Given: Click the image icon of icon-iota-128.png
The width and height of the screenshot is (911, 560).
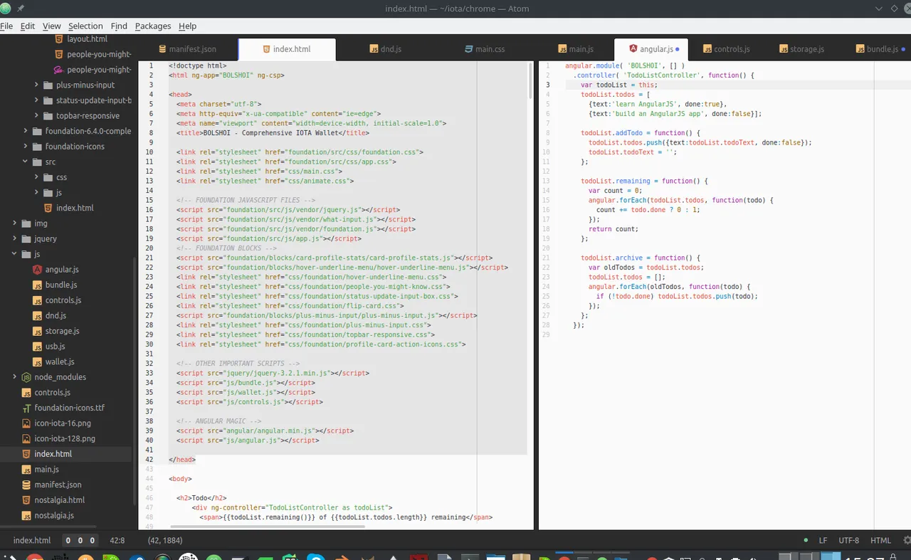Looking at the screenshot, I should 27,438.
